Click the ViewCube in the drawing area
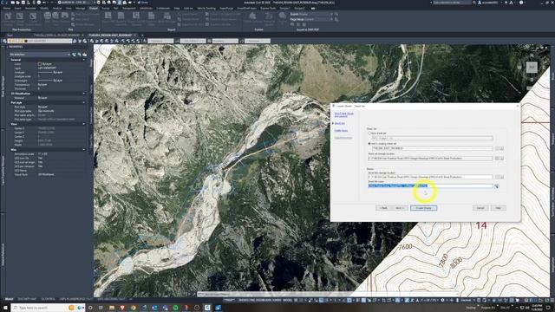Viewport: 555px width, 312px height. pos(532,67)
